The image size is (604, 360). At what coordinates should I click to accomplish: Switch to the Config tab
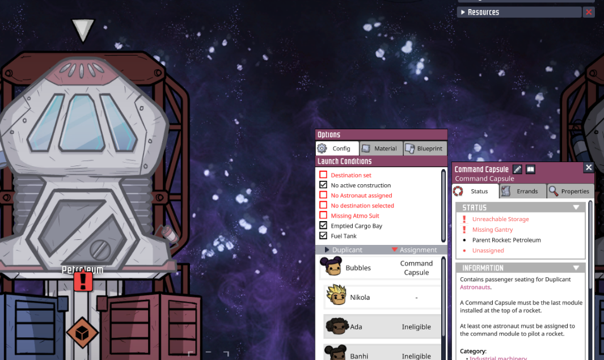click(337, 148)
